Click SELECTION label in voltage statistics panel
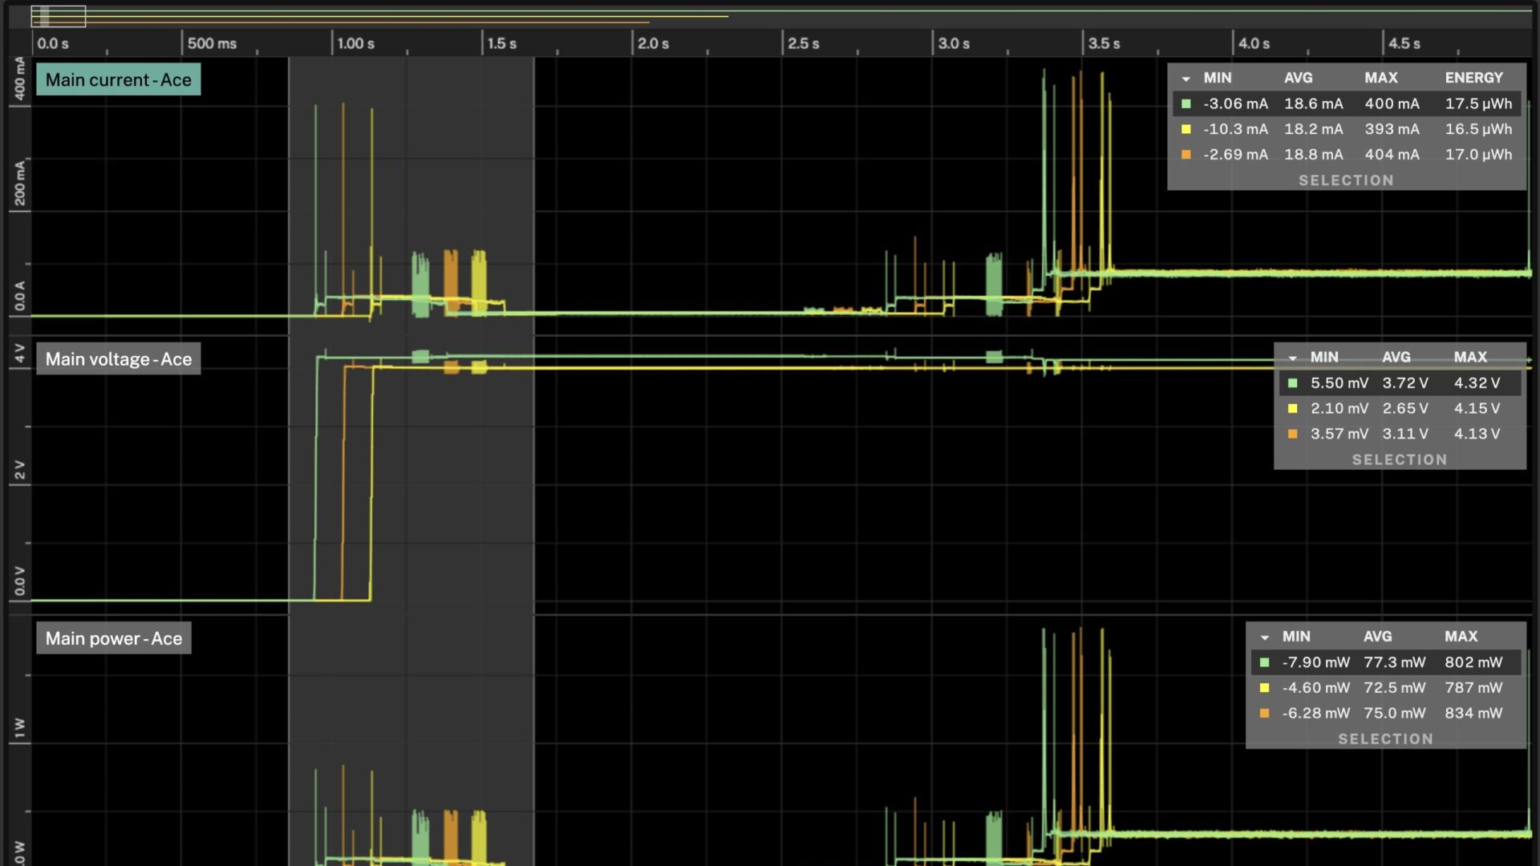 1399,459
